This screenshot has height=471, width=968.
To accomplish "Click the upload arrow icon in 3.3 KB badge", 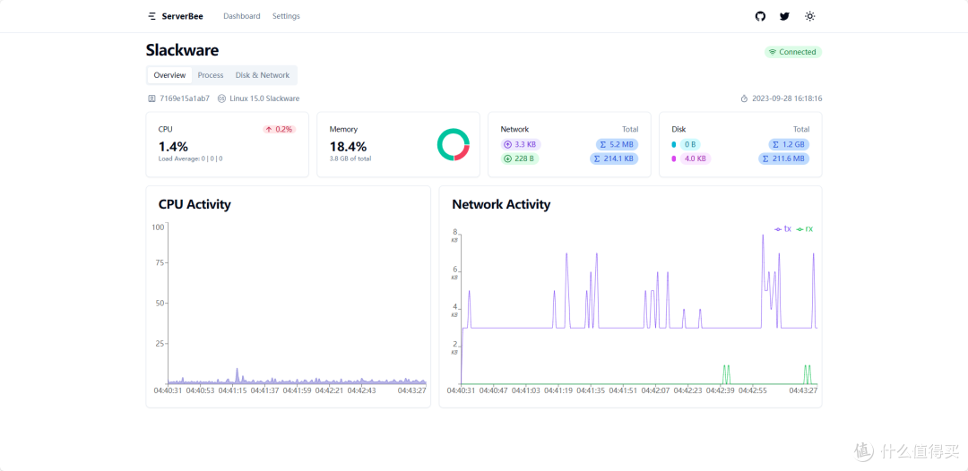I will [507, 145].
